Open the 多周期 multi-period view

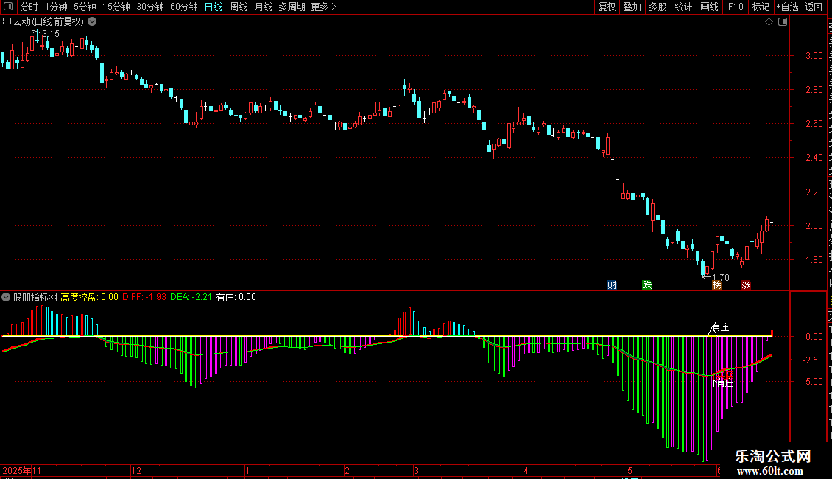point(292,7)
